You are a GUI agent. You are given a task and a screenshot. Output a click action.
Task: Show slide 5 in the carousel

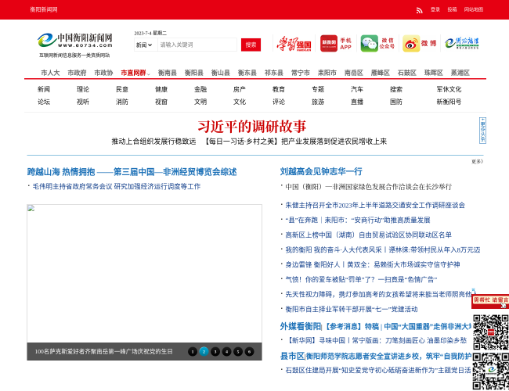pyautogui.click(x=238, y=351)
